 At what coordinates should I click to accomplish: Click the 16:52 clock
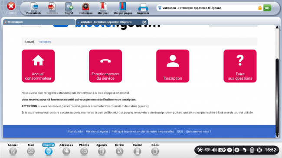[270, 150]
